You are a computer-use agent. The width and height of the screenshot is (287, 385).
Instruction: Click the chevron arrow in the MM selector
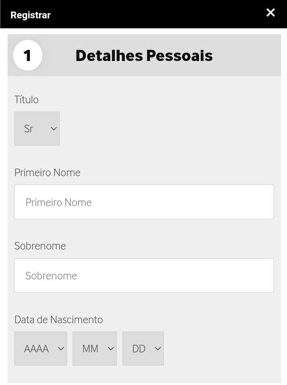(x=111, y=348)
